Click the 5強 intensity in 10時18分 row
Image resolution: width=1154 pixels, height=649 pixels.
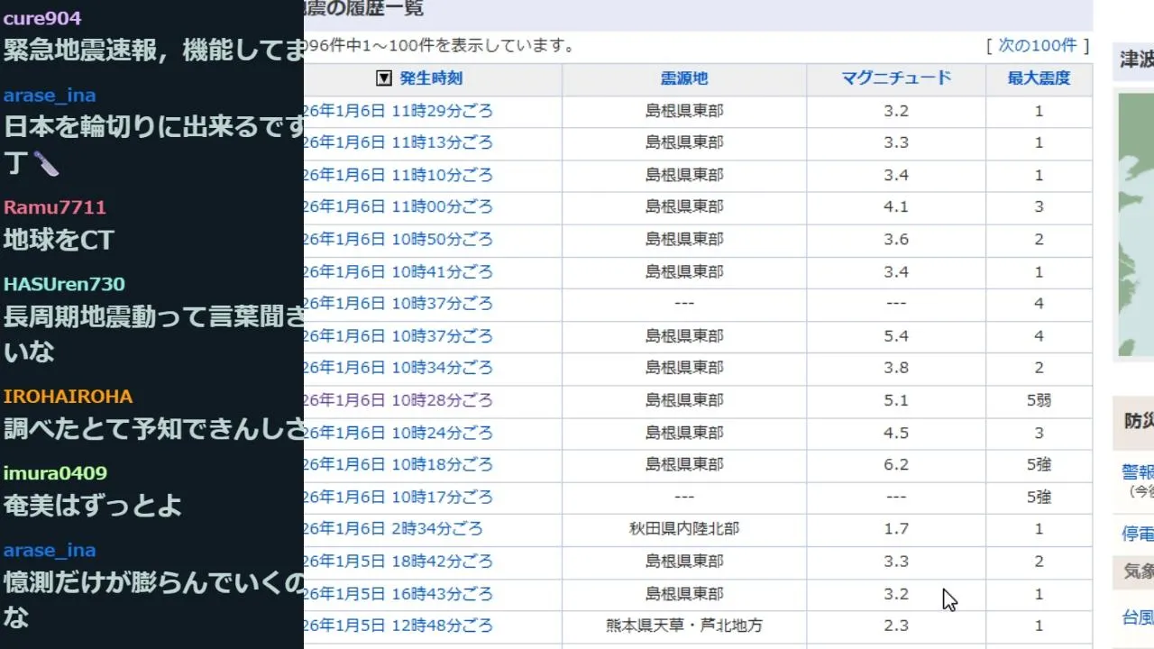coord(1039,465)
